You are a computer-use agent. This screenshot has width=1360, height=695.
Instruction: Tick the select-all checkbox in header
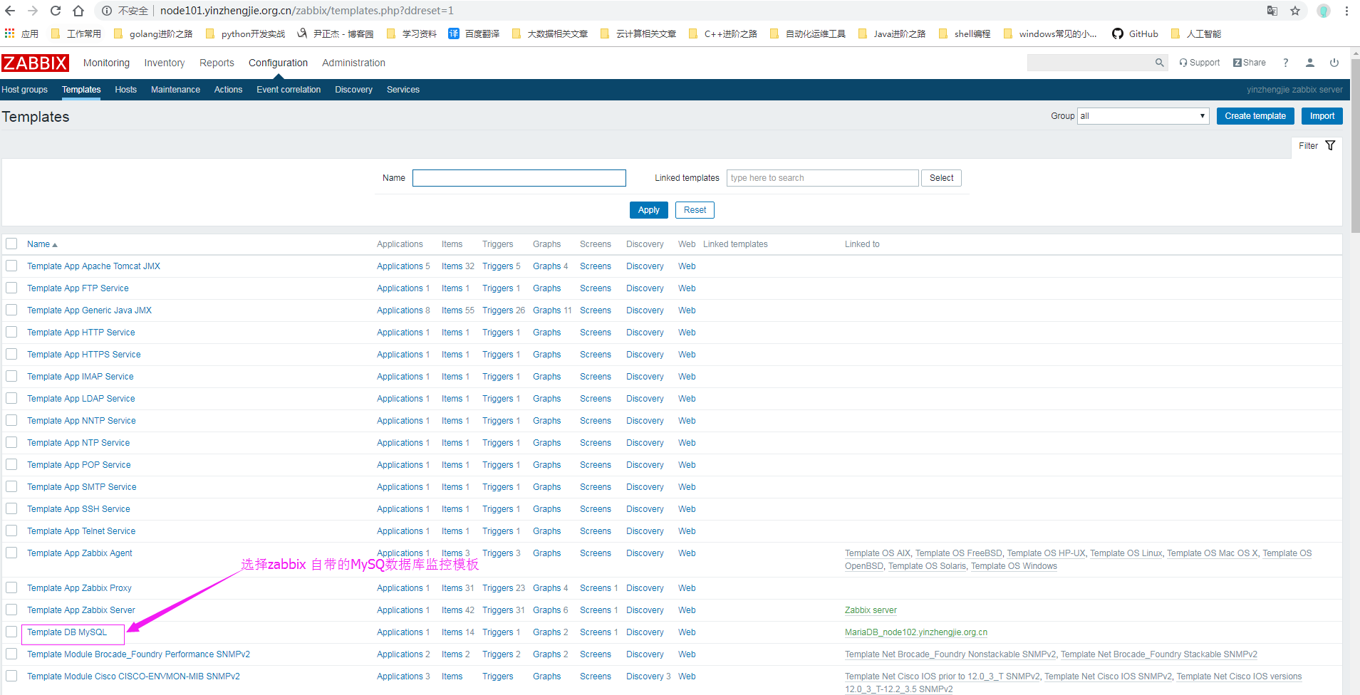pyautogui.click(x=11, y=244)
